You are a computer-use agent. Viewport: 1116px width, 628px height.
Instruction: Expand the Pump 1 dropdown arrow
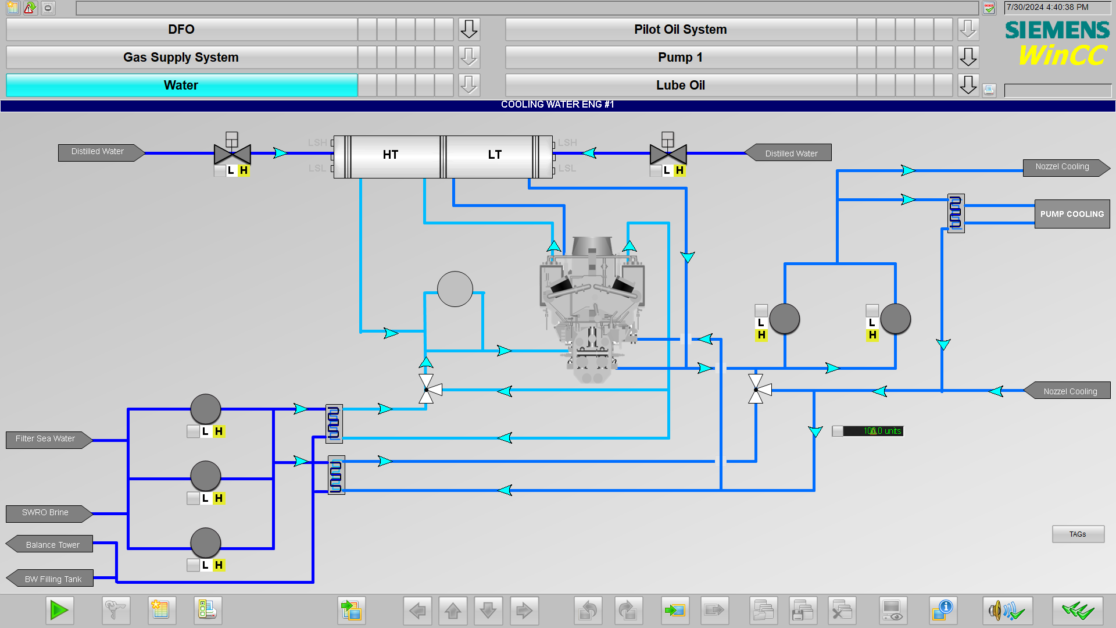click(x=968, y=57)
